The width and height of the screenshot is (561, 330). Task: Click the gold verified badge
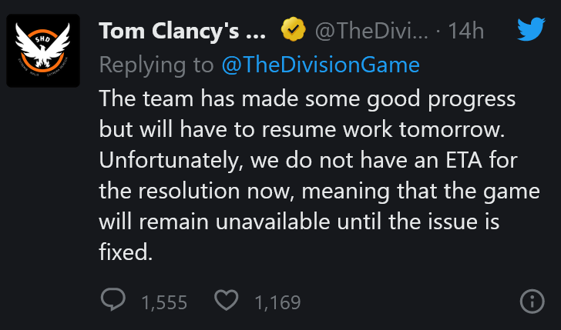[291, 31]
